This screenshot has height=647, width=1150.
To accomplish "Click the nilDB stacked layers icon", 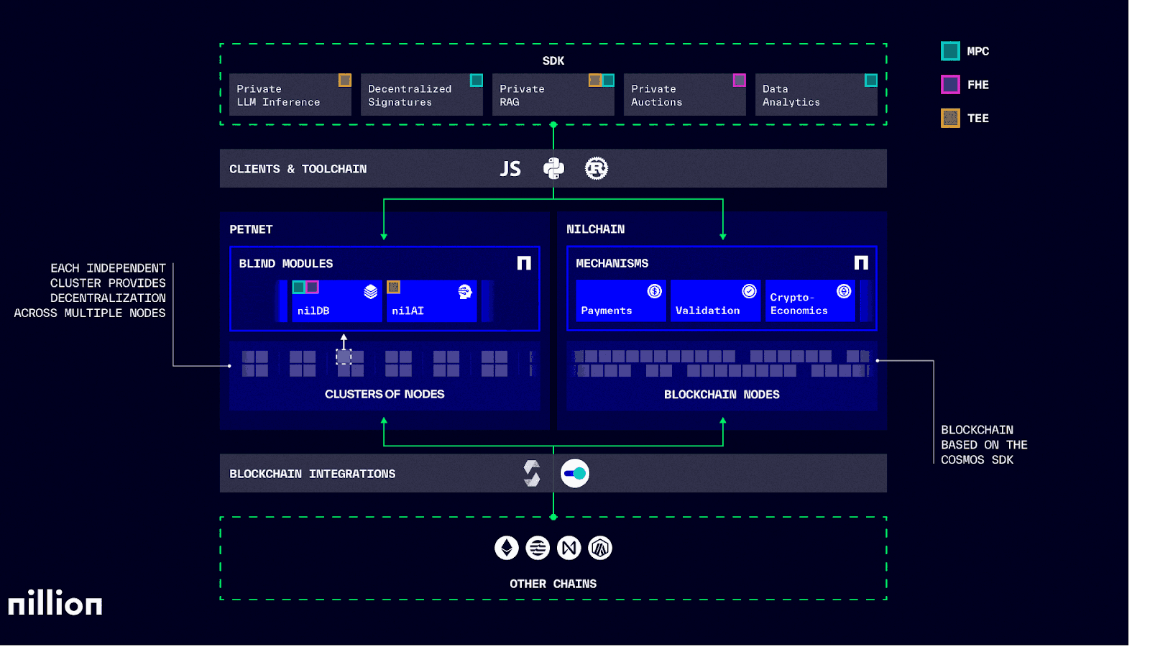I will click(371, 292).
